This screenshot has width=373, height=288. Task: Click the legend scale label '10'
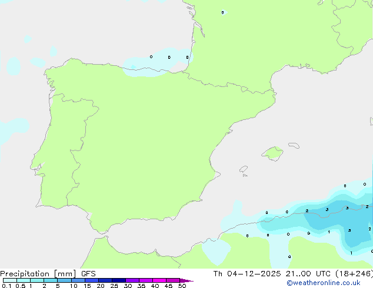(74, 286)
